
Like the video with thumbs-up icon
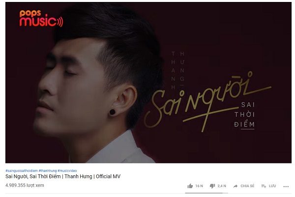click(x=190, y=186)
